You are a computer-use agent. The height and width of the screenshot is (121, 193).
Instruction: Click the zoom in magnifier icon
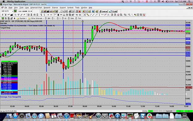(129, 15)
